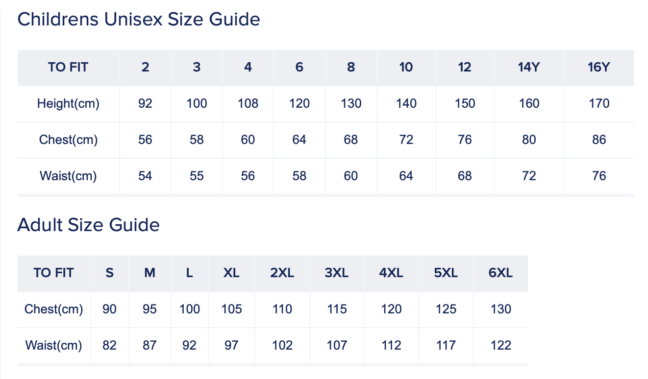Click children's waist value 54 for size 2
This screenshot has height=379, width=648.
[145, 176]
